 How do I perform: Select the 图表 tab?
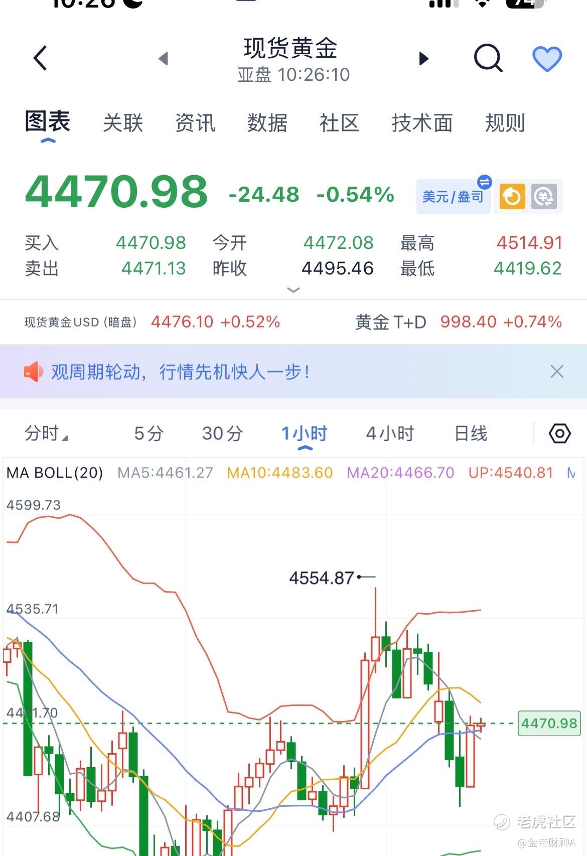point(48,122)
